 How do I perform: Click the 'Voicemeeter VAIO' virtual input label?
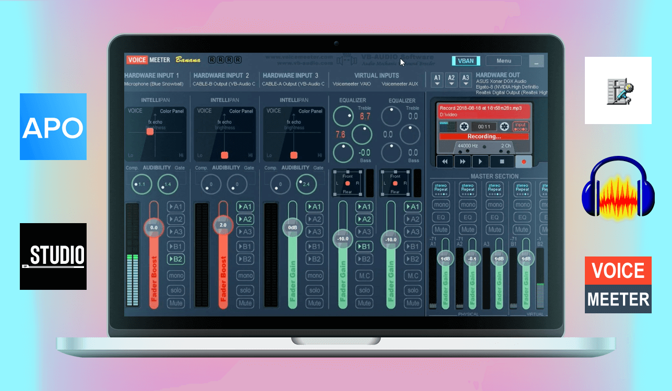tap(352, 84)
